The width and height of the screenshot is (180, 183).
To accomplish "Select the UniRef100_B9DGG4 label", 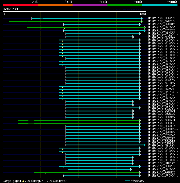I will (161, 120).
